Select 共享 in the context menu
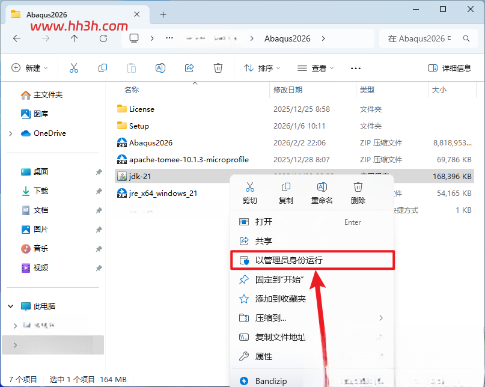Viewport: 485px width, 387px height. tap(312, 241)
